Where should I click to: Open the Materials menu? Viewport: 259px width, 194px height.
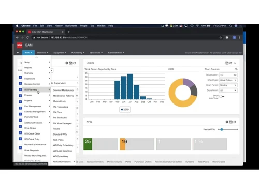[x=42, y=53]
